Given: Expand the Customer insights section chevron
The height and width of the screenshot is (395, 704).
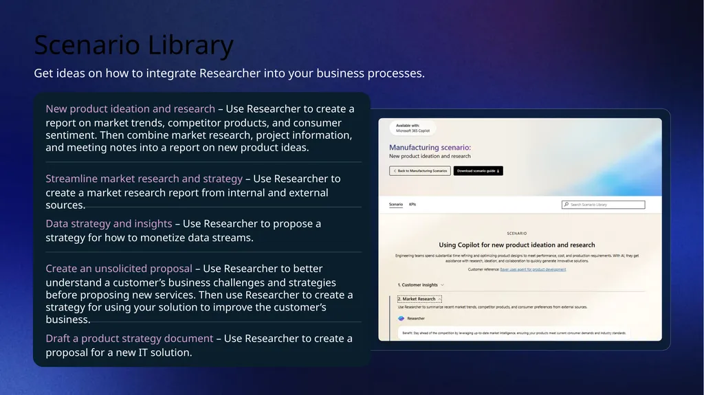Looking at the screenshot, I should pyautogui.click(x=442, y=285).
